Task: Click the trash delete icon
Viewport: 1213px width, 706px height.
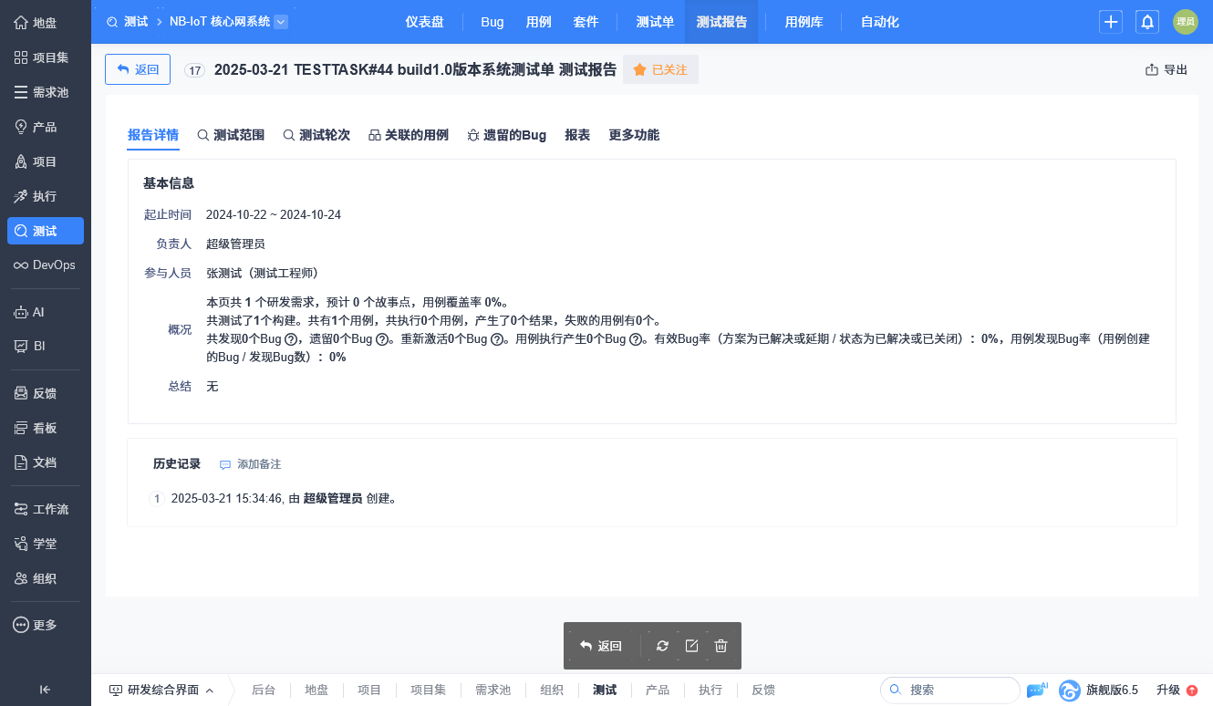Action: (x=721, y=646)
